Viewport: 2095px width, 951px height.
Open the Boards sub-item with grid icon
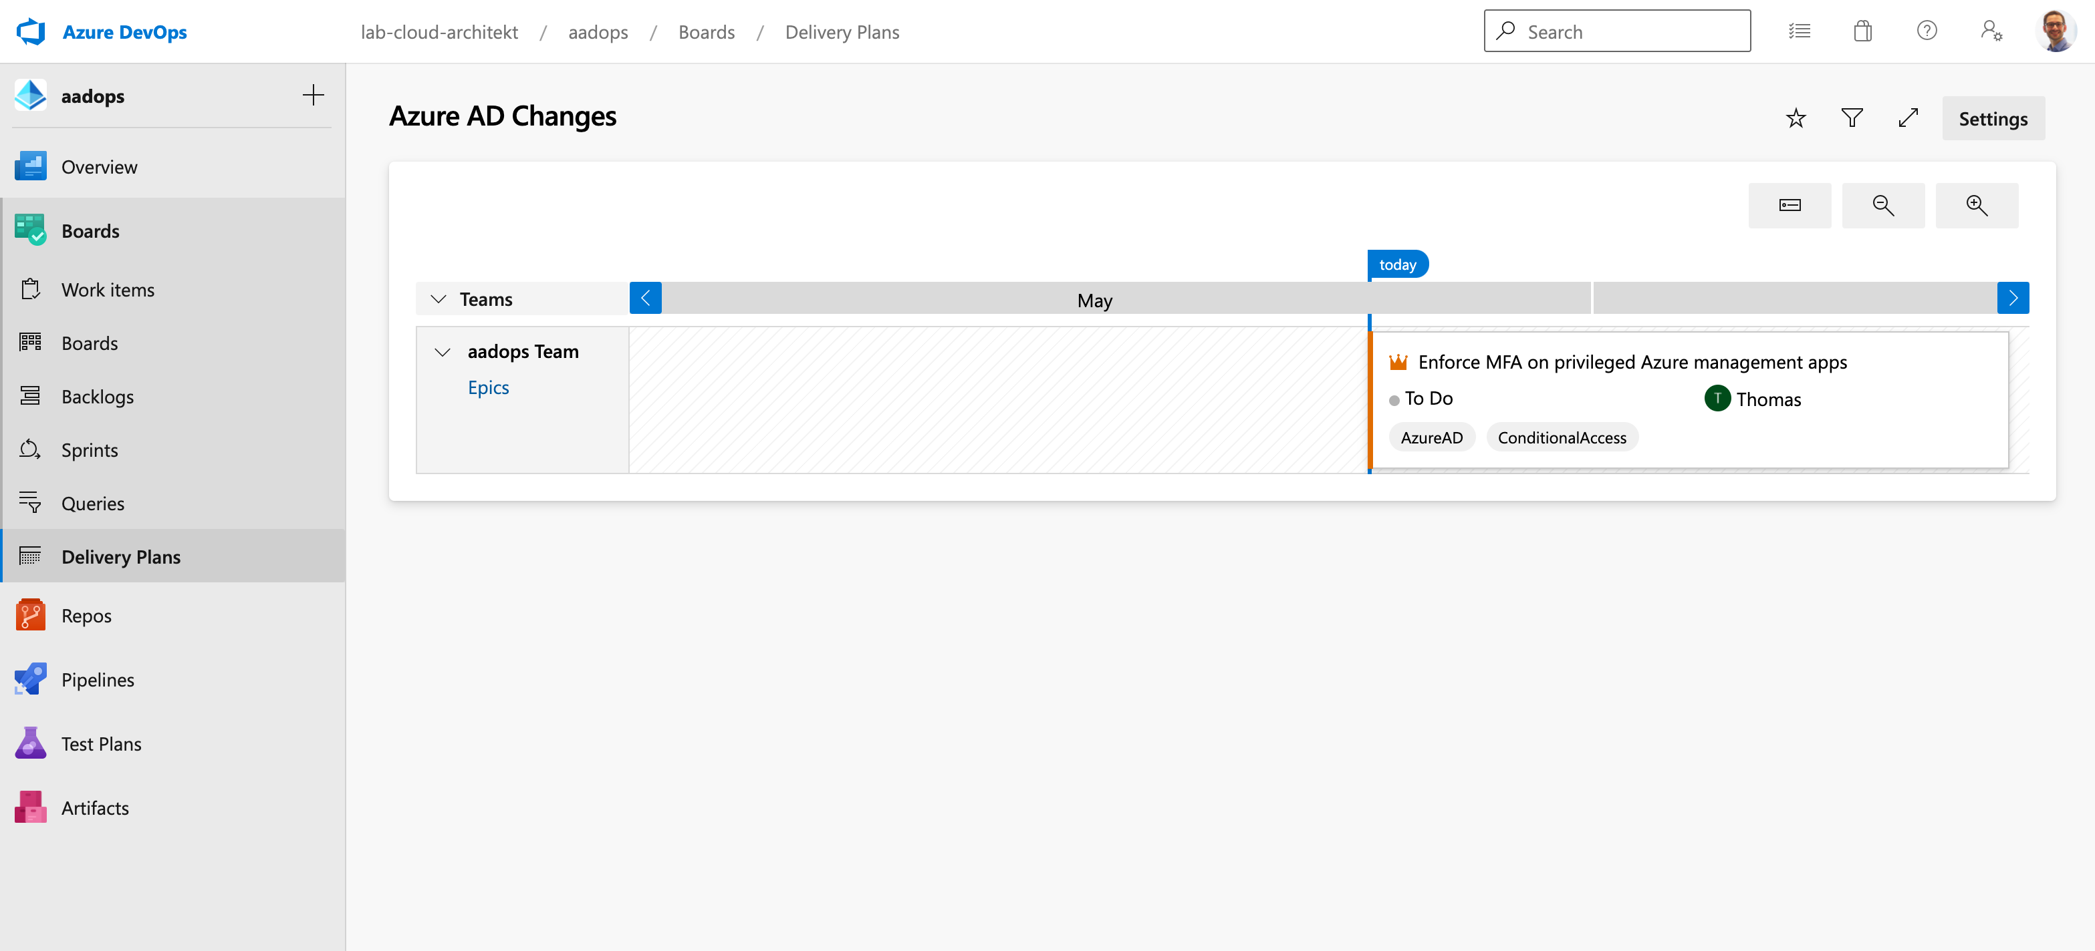pyautogui.click(x=172, y=343)
